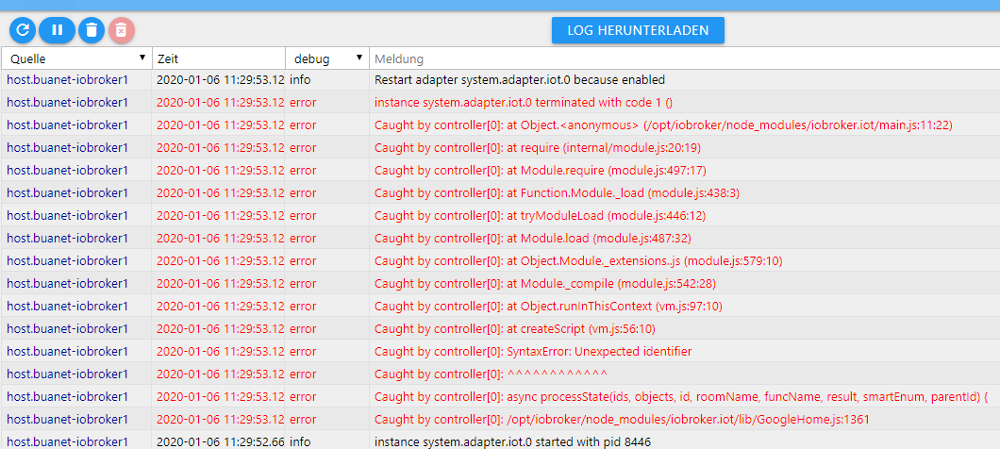Clear the log list with the blue trash icon

(x=92, y=30)
